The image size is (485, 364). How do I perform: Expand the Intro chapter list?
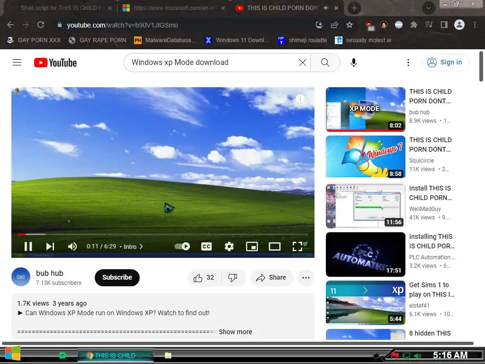click(133, 246)
